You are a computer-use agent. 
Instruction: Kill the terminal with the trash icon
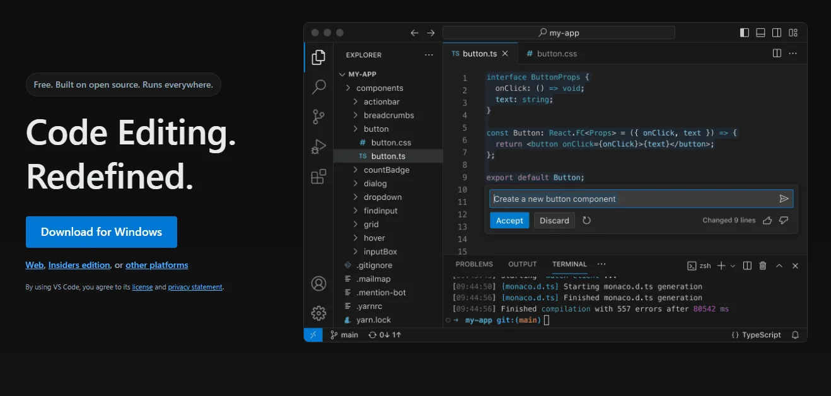[762, 265]
